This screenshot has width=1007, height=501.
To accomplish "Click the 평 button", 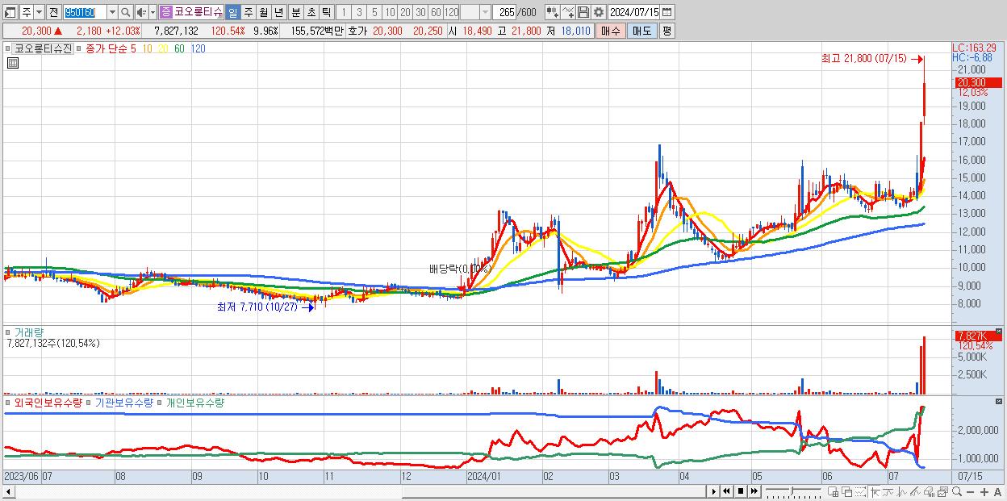I will click(667, 31).
